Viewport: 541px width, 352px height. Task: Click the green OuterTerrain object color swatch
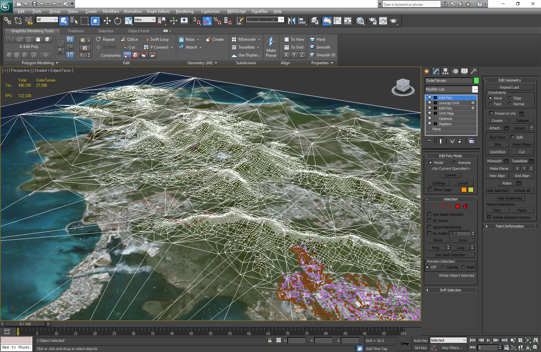coord(476,81)
